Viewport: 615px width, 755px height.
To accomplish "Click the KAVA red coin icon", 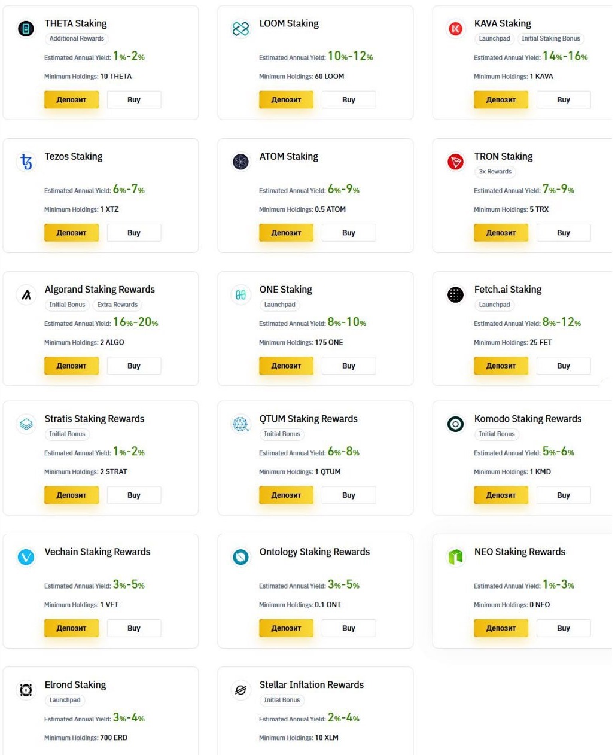I will 455,29.
